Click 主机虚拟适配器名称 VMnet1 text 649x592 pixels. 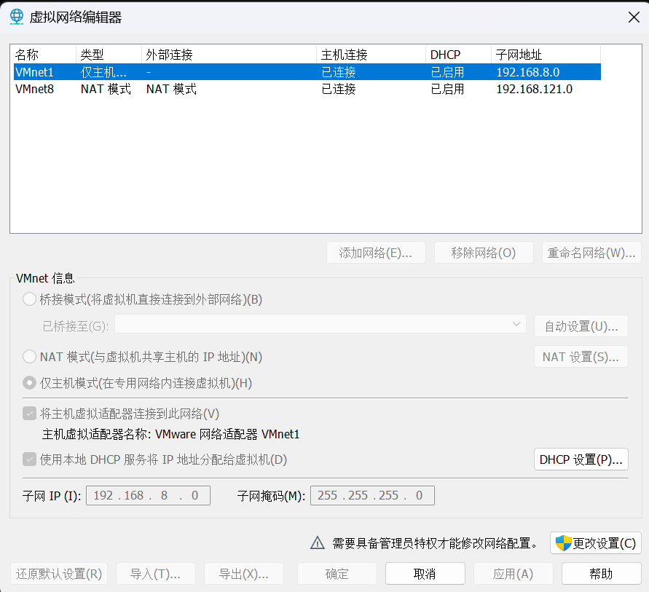pyautogui.click(x=170, y=434)
